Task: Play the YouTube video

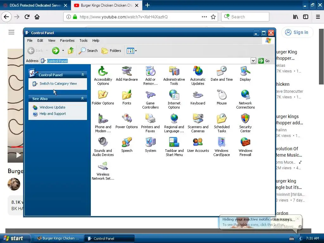Action: [19, 155]
